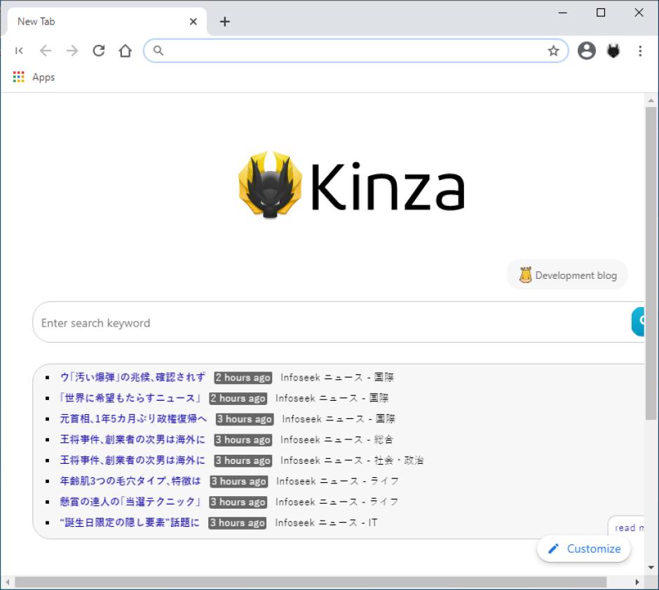Click the Enter search keyword field
The height and width of the screenshot is (590, 659).
(x=332, y=322)
